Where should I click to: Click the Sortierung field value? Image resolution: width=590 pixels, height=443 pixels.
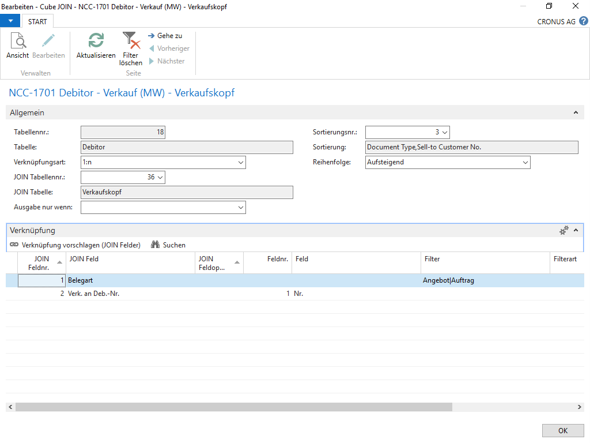click(472, 147)
